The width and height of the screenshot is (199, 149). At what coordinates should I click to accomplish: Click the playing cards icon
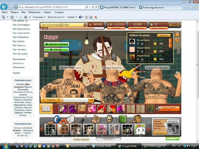pyautogui.click(x=70, y=119)
